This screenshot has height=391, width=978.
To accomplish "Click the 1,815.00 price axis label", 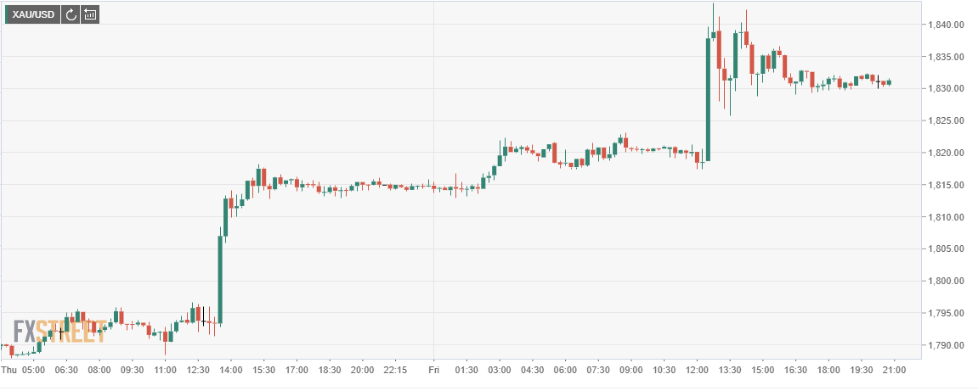I will pyautogui.click(x=945, y=185).
